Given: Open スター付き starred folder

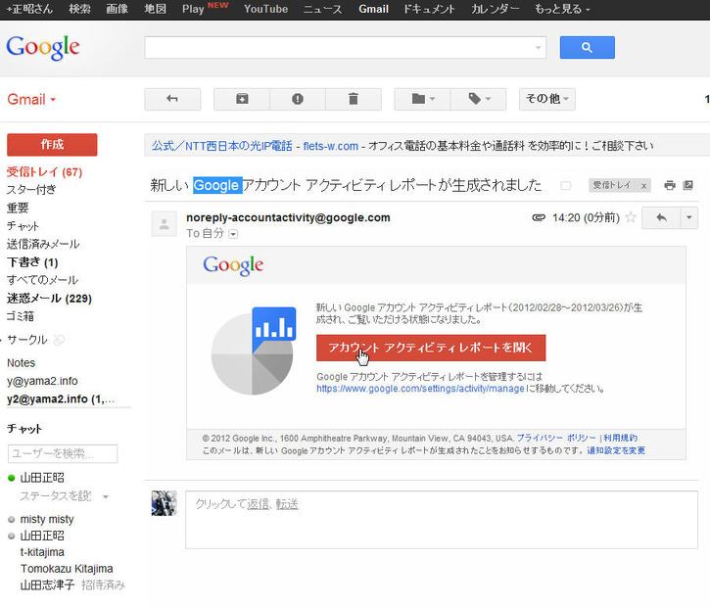Looking at the screenshot, I should tap(31, 190).
